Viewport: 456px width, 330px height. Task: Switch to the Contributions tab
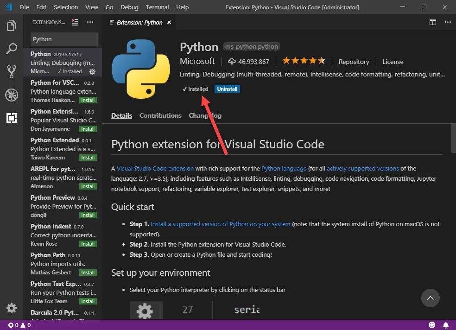[x=160, y=115]
